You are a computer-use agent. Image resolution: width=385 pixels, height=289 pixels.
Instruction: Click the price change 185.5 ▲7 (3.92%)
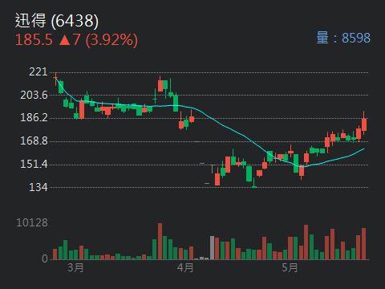76,40
